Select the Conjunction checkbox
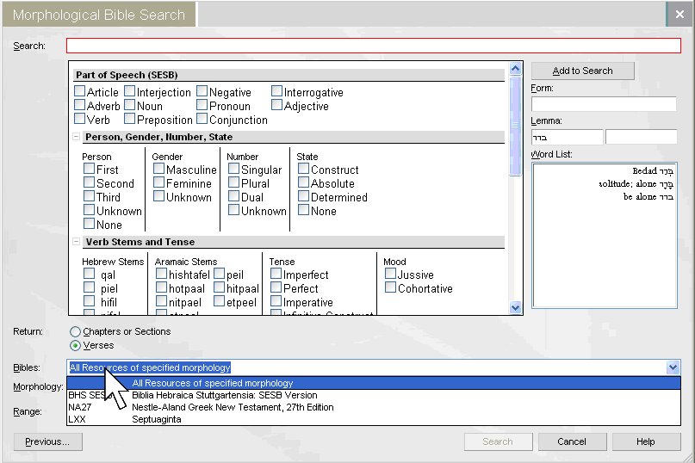Image resolution: width=695 pixels, height=463 pixels. 202,119
